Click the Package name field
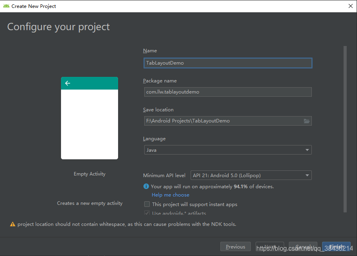Screen dimensions: 357x256 [228, 92]
